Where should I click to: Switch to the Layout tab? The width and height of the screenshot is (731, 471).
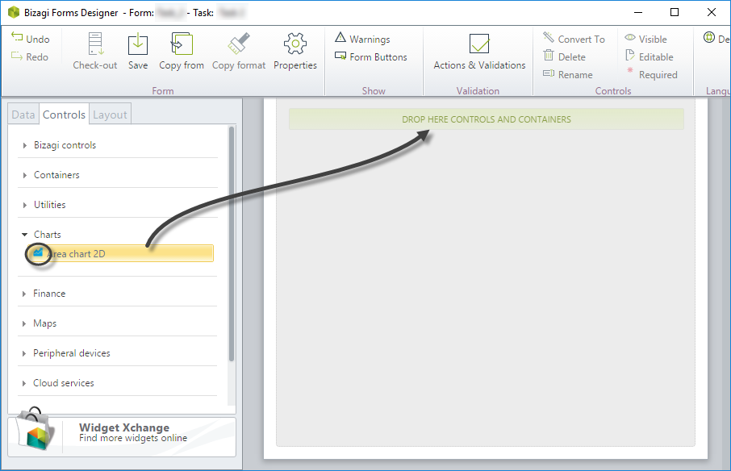(110, 115)
